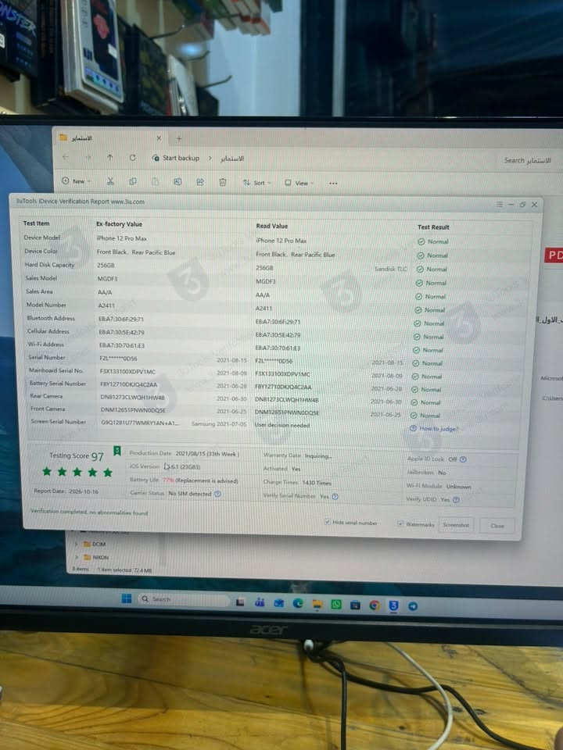The image size is (563, 750).
Task: Click the 'iPhone 12 Pro Max' Ex-factory value
Action: click(x=122, y=238)
